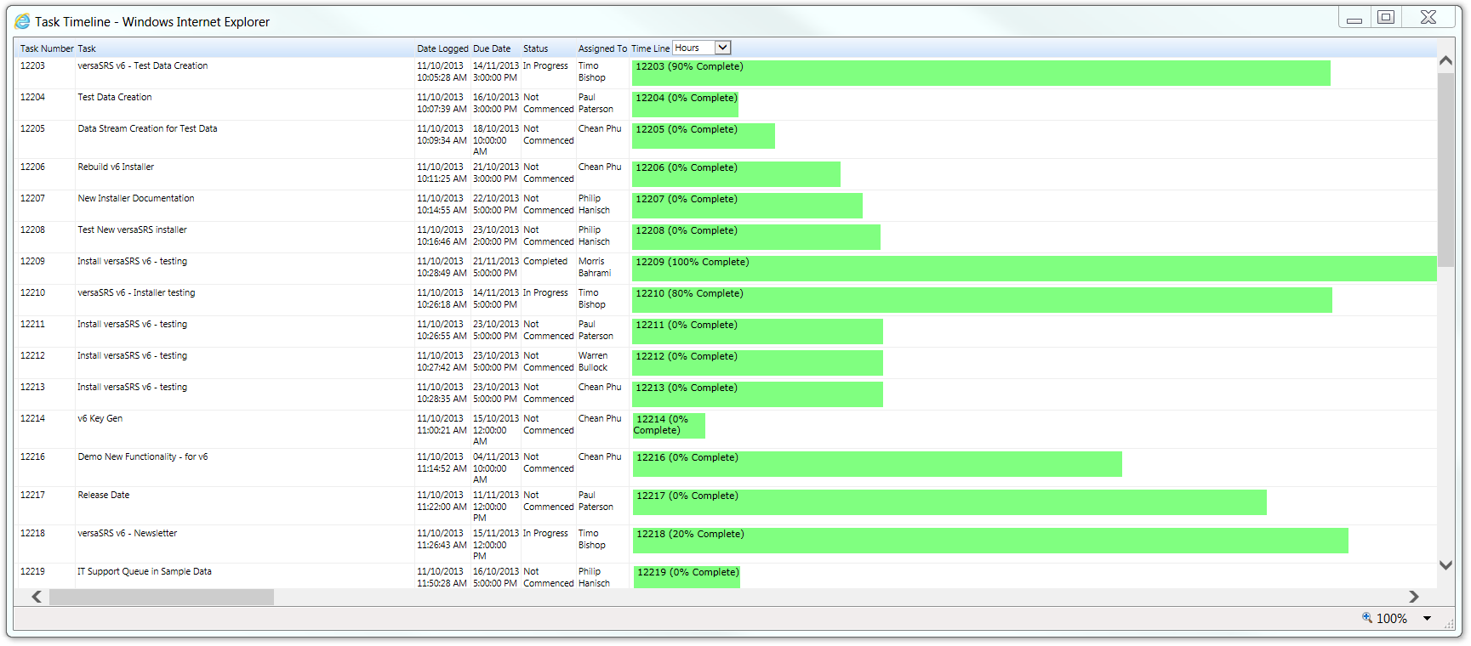Click task 'versaSRS v6 - Test Data Creation'
The image size is (1471, 646).
click(142, 65)
